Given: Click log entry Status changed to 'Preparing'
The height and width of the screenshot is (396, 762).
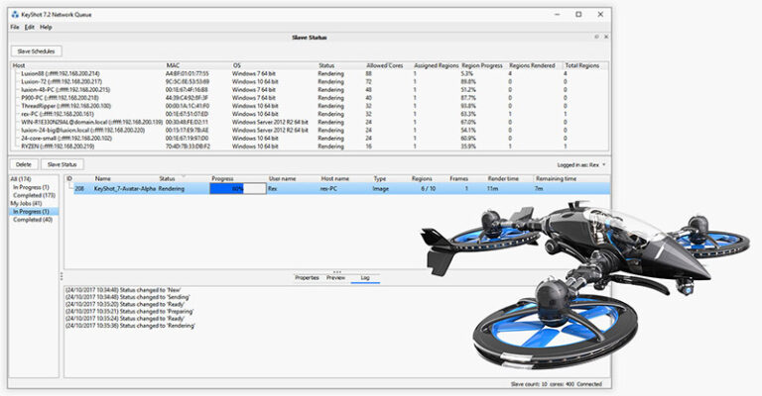Looking at the screenshot, I should (x=129, y=312).
